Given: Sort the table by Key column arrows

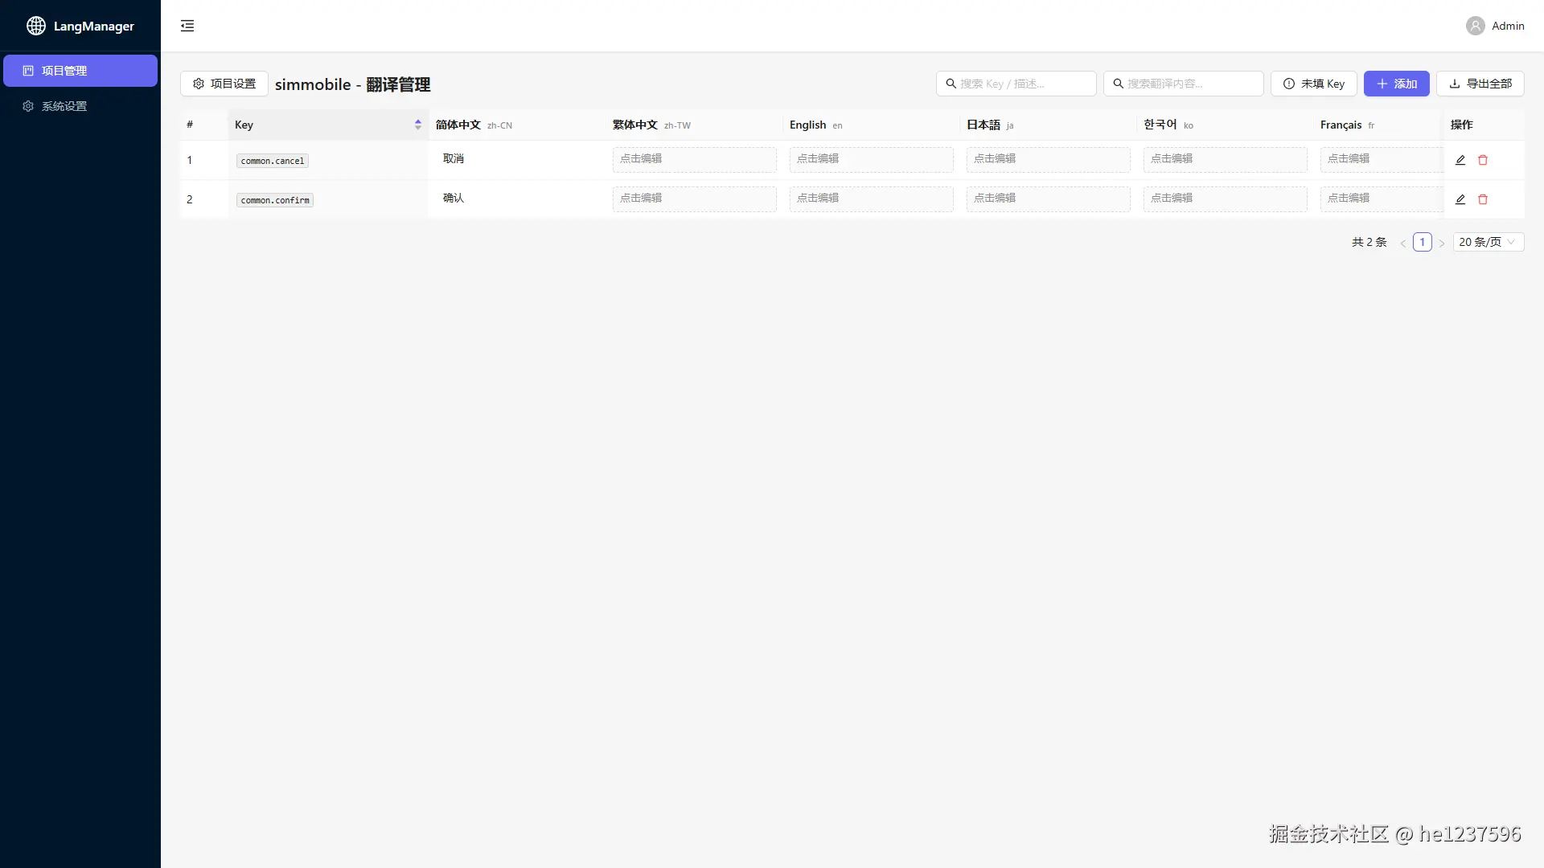Looking at the screenshot, I should pyautogui.click(x=417, y=125).
